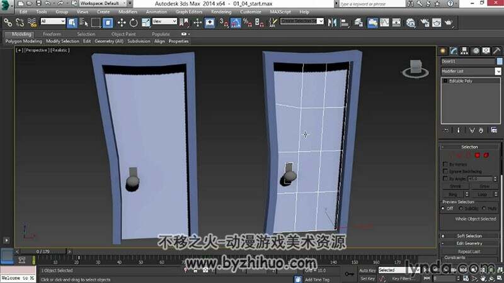
Task: Collapse the Selection rollout
Action: tap(469, 147)
